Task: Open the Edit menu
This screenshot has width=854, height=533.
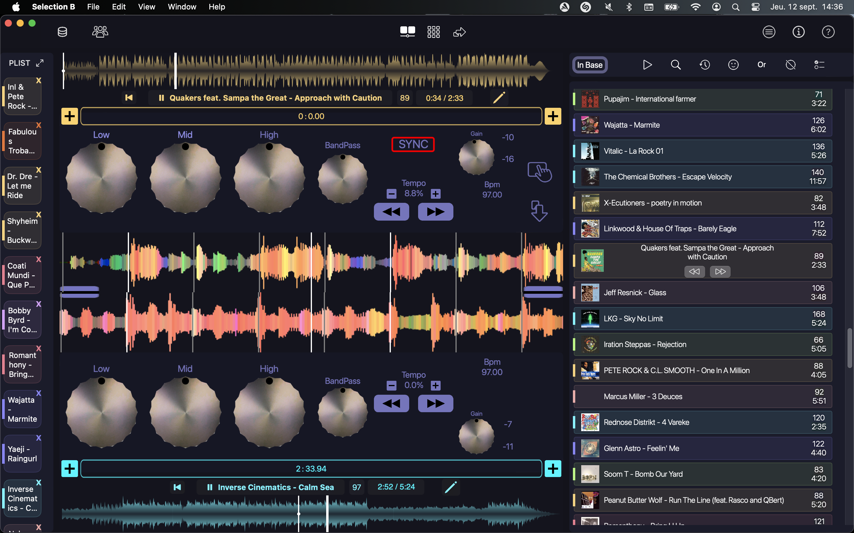Action: (119, 7)
